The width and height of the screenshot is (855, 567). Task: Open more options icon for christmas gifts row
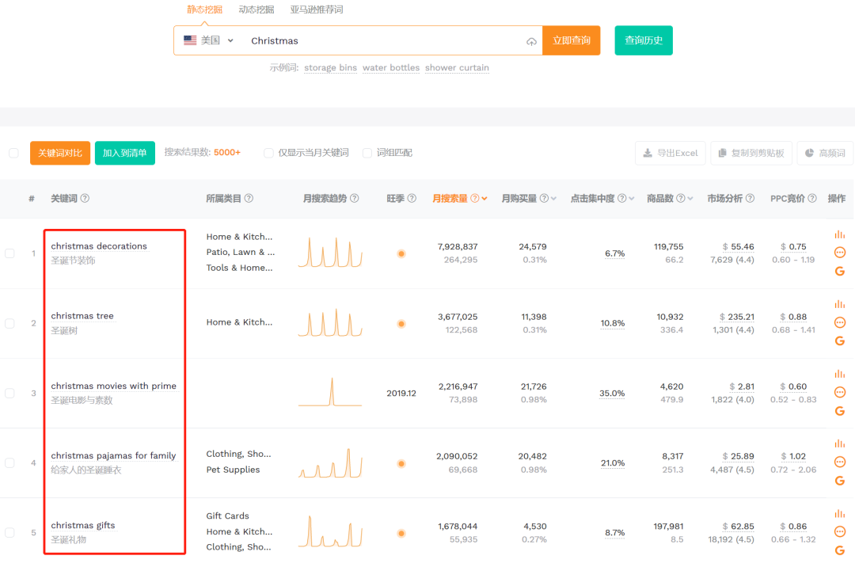click(840, 531)
